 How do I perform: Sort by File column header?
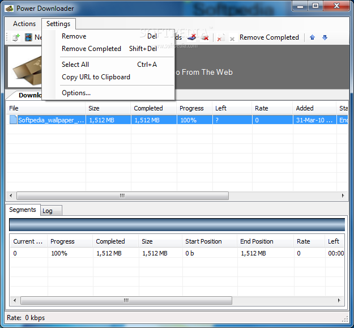pyautogui.click(x=46, y=108)
